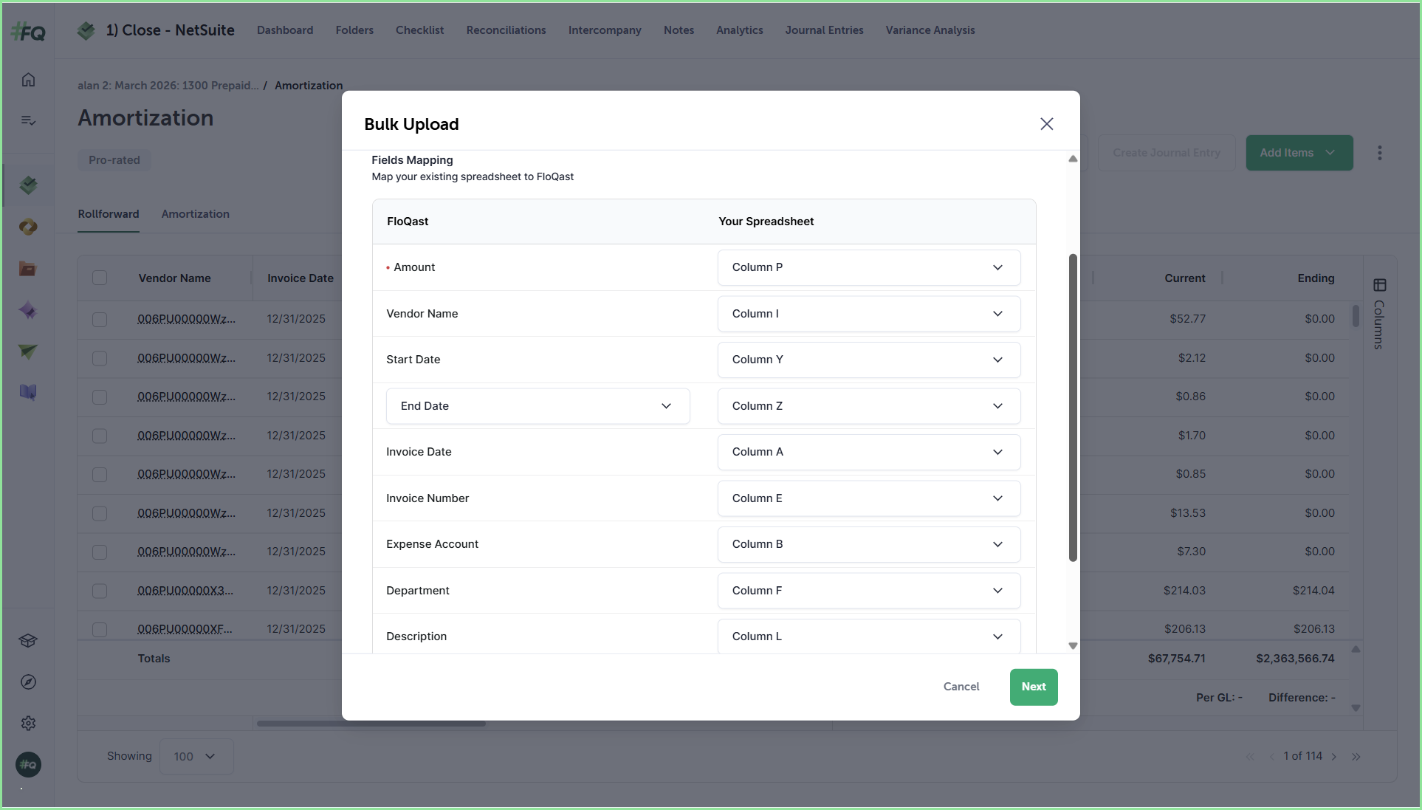
Task: Open the purple book module icon
Action: point(28,392)
